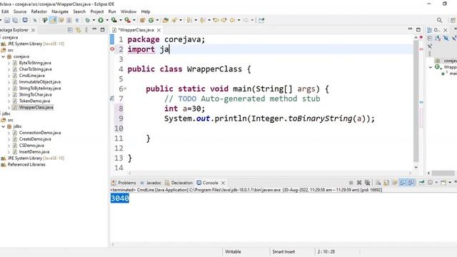
Task: Click the Back navigation arrow icon
Action: click(x=232, y=20)
